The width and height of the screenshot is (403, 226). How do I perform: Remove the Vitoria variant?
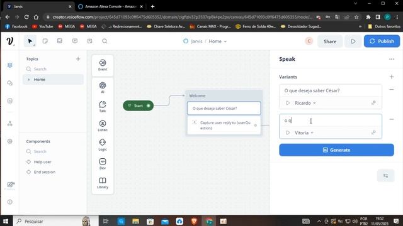(392, 119)
